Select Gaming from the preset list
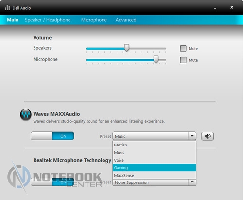The height and width of the screenshot is (200, 243). [155, 168]
